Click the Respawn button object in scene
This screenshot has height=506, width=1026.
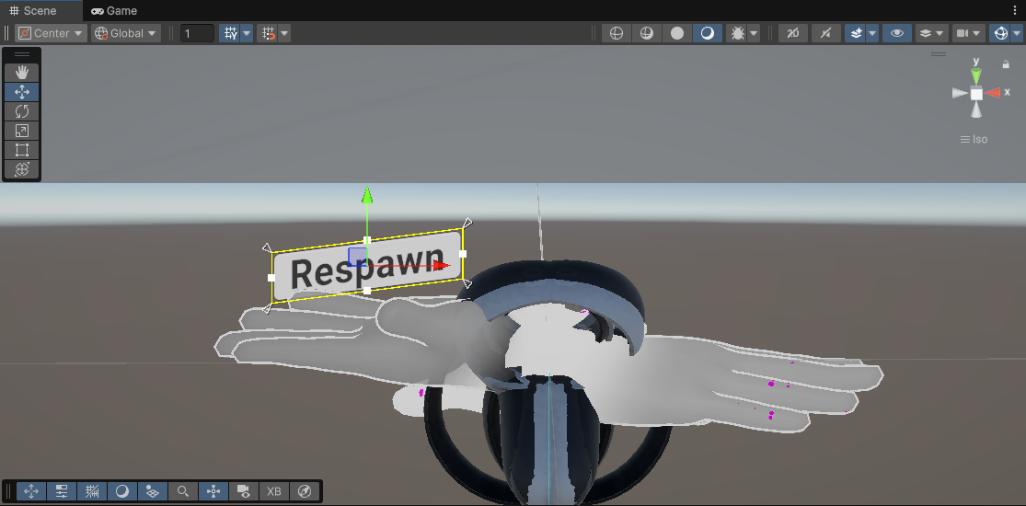click(368, 266)
